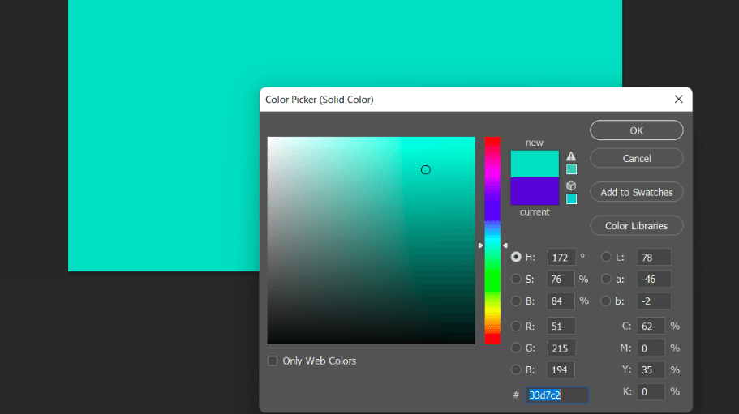Select the R red radio button
Viewport: 739px width, 414px height.
pos(516,326)
